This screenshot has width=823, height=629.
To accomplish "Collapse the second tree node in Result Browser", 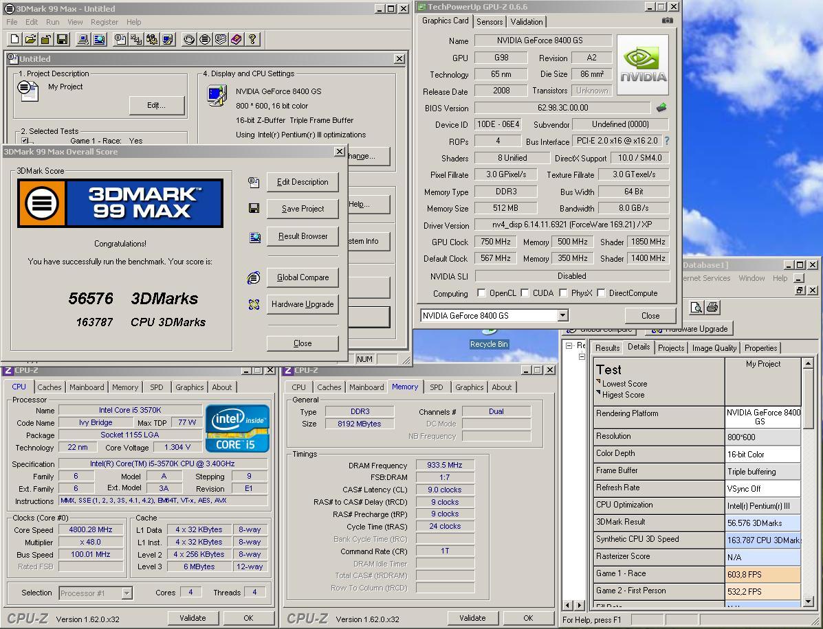I will coord(582,357).
